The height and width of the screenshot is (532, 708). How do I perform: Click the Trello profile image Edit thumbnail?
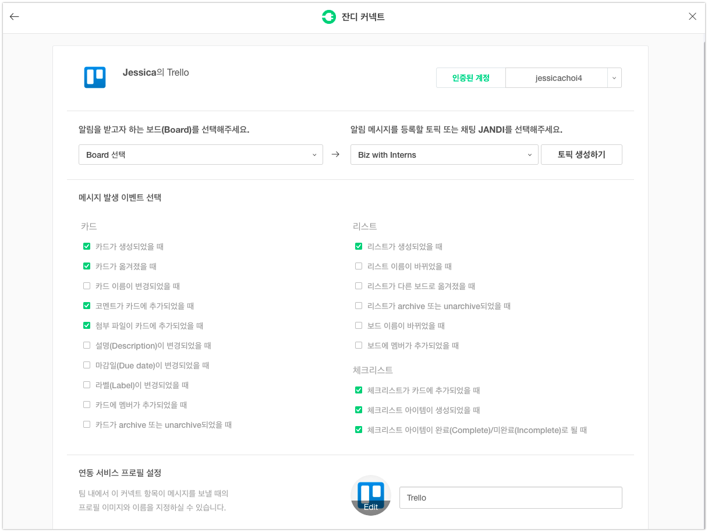tap(370, 496)
